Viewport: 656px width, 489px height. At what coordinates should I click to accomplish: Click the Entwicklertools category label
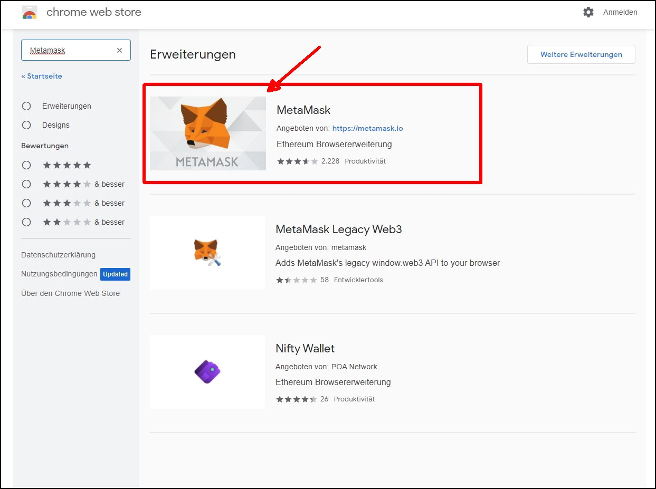(x=358, y=280)
